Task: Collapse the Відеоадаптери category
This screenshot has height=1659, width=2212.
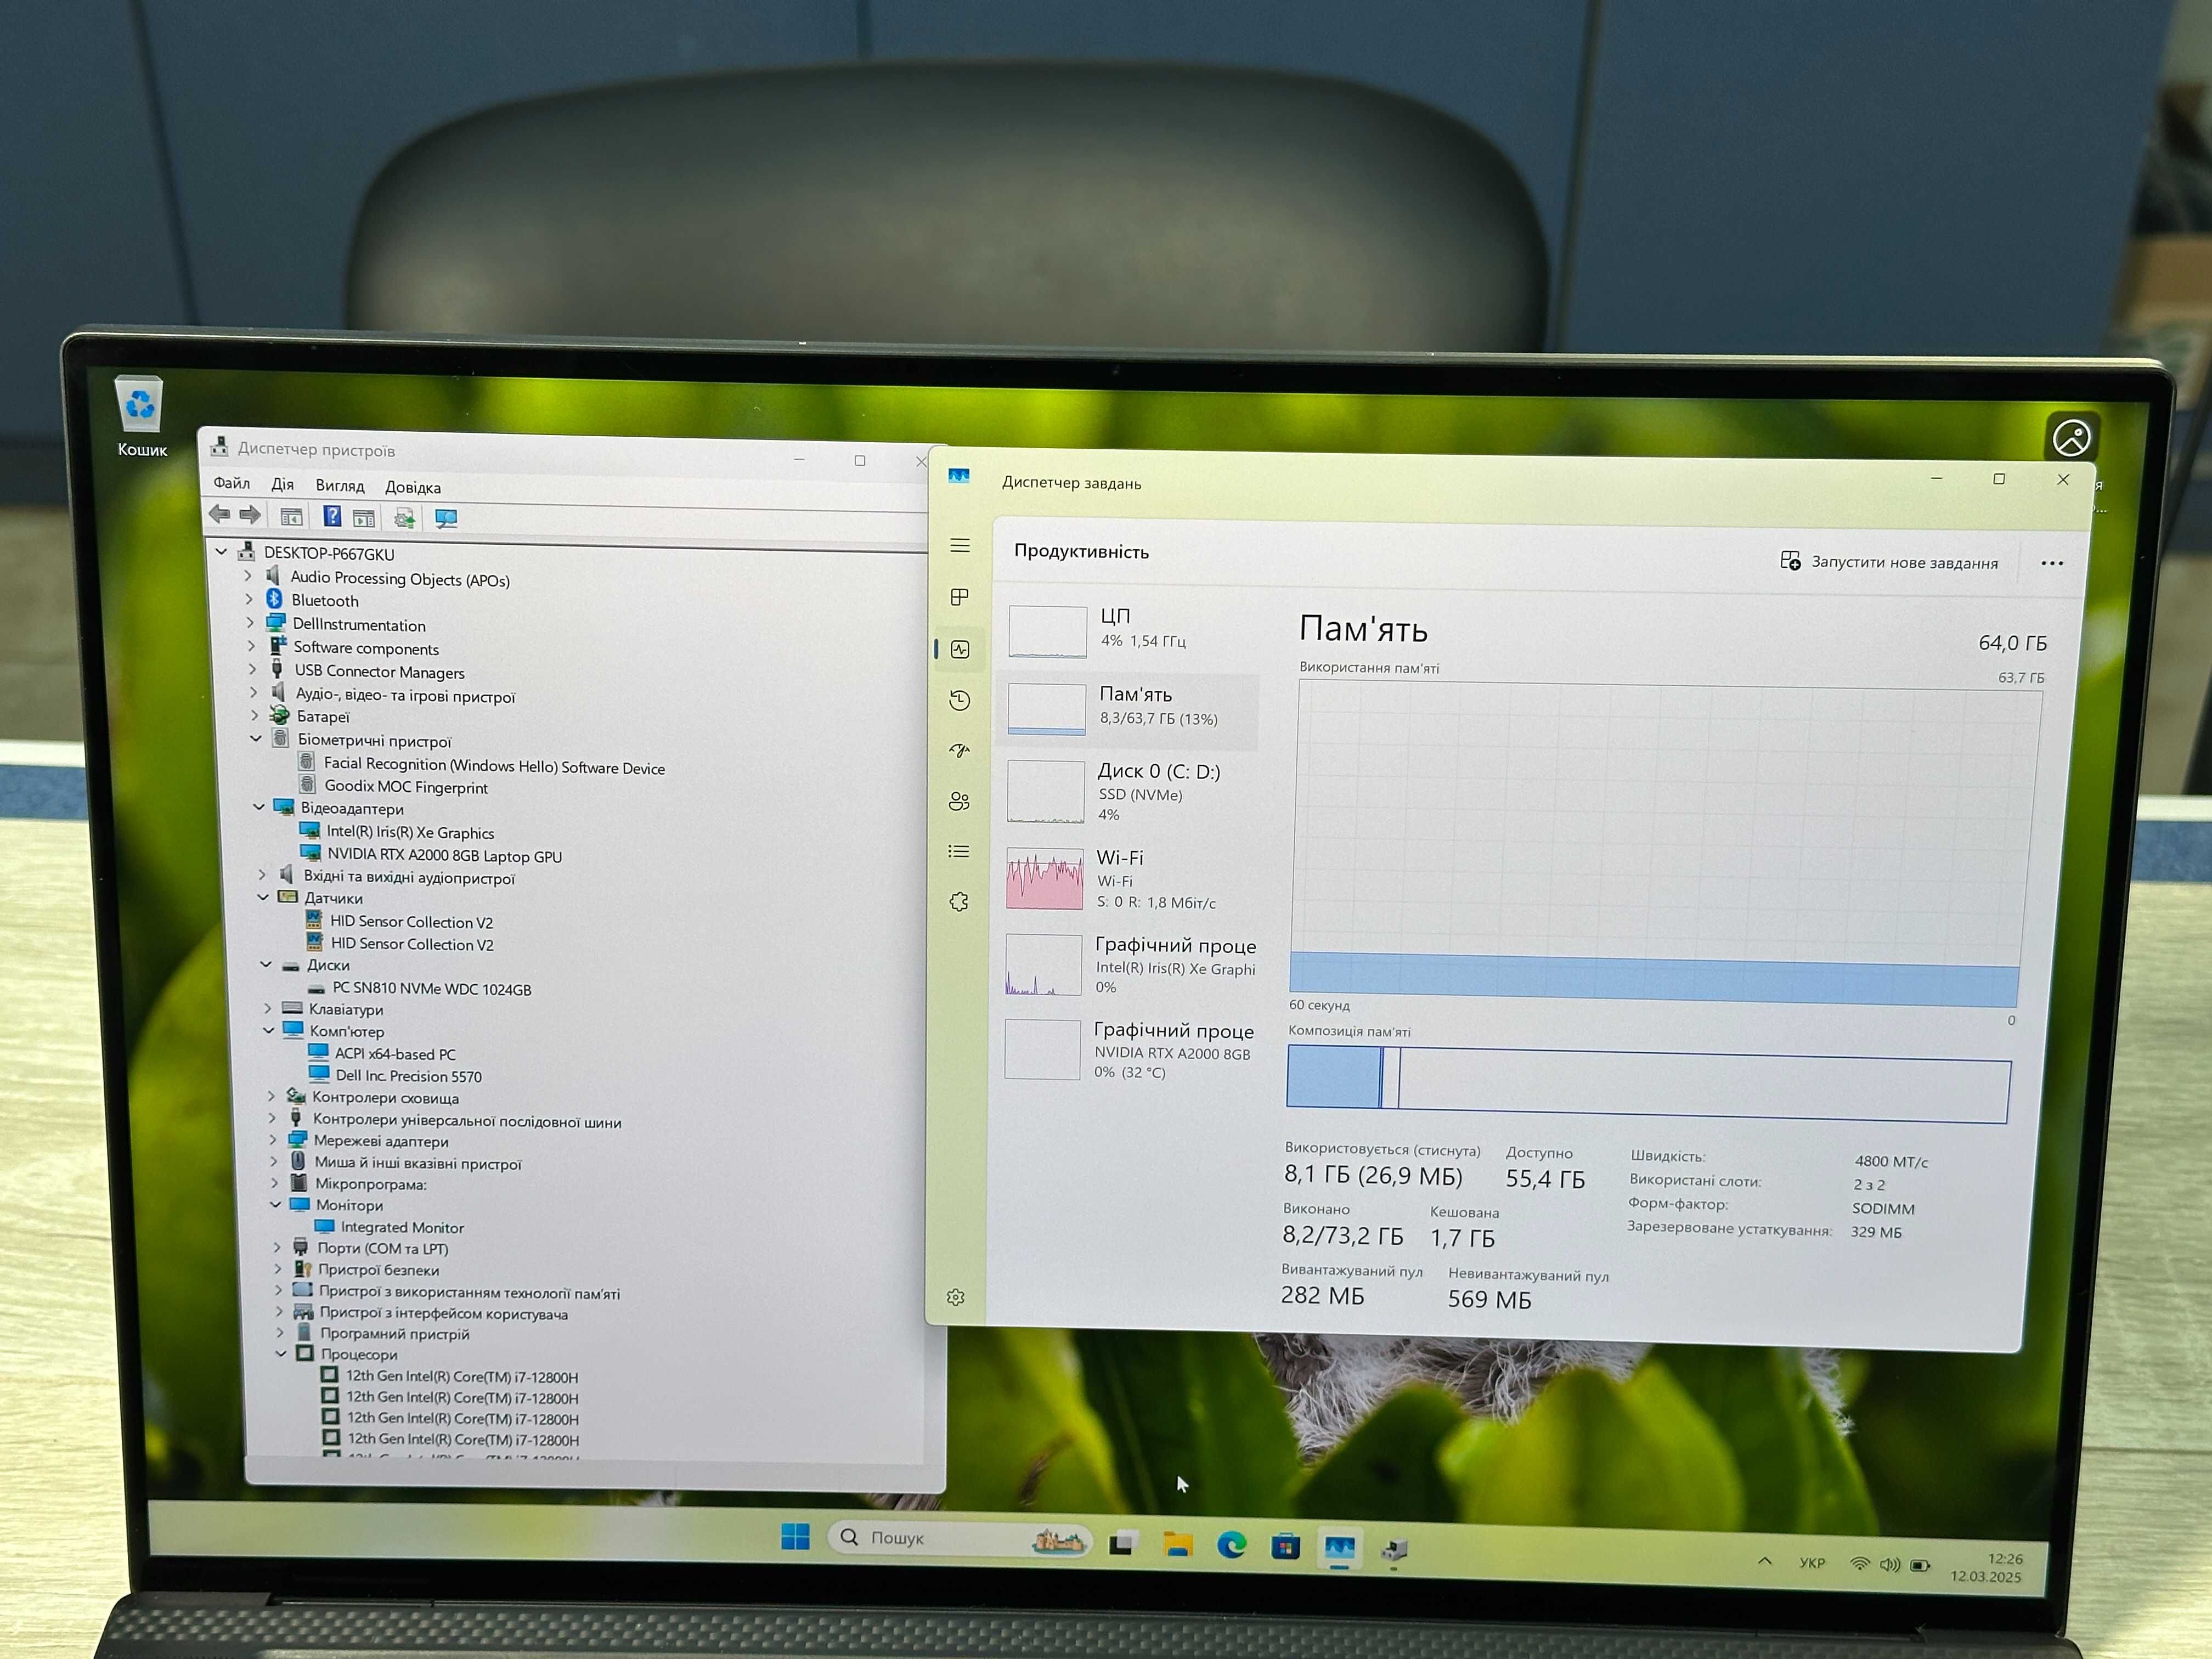Action: point(259,806)
